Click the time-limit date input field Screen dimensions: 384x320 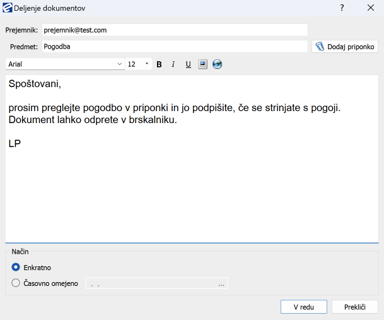pos(151,284)
